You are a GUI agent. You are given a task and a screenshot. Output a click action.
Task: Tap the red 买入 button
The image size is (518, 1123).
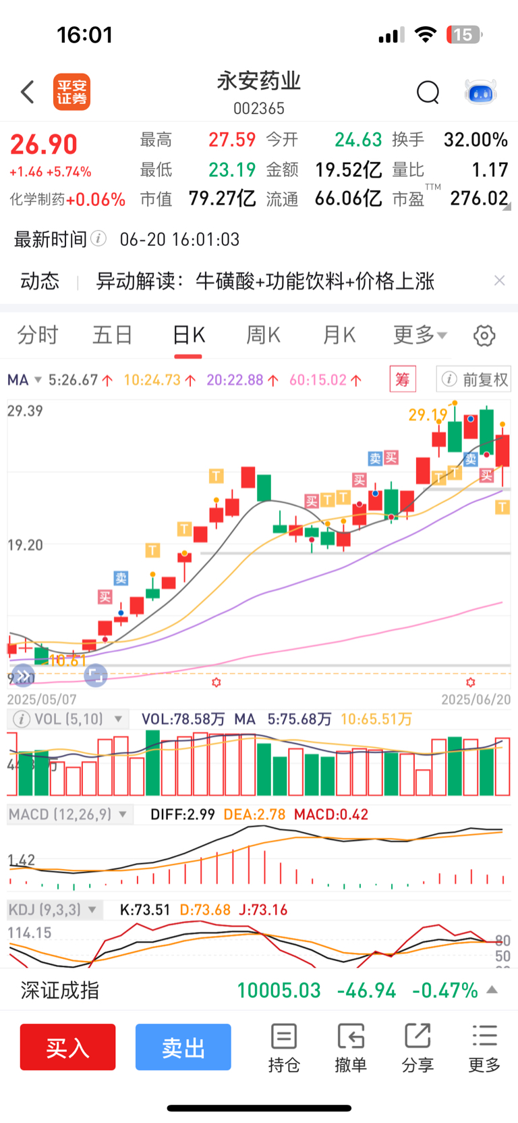click(67, 1047)
